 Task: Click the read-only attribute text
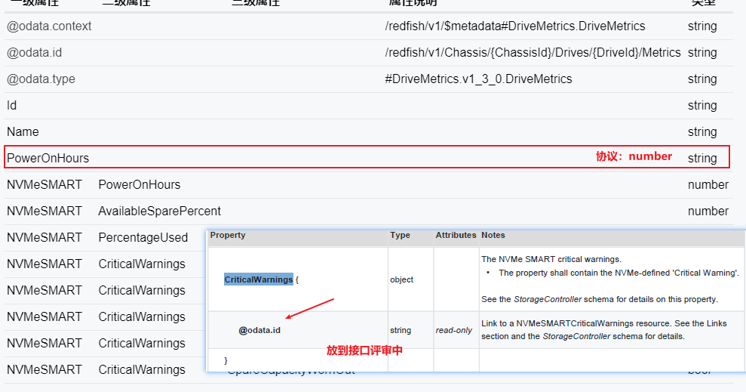tap(453, 330)
